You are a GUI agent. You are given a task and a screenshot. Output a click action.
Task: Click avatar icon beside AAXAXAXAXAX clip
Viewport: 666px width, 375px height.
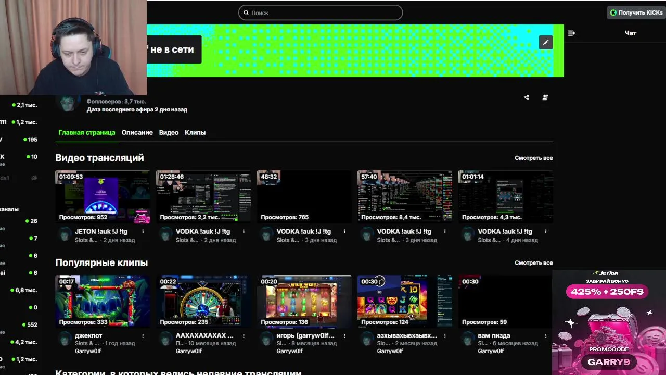165,340
